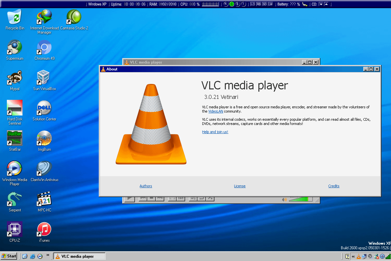This screenshot has width=391, height=261.
Task: Click the VLC media player background window title
Action: tap(146, 62)
